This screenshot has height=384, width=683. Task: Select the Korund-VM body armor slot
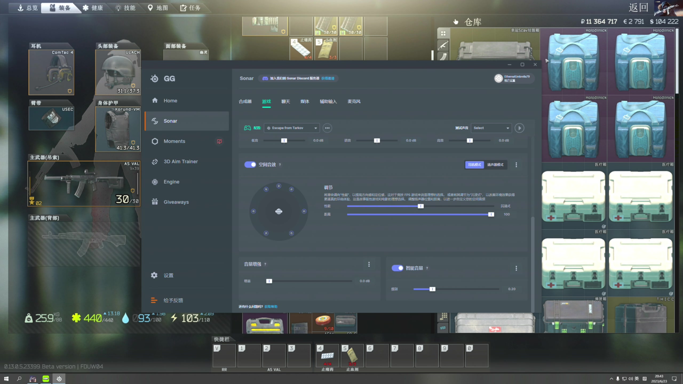click(118, 129)
